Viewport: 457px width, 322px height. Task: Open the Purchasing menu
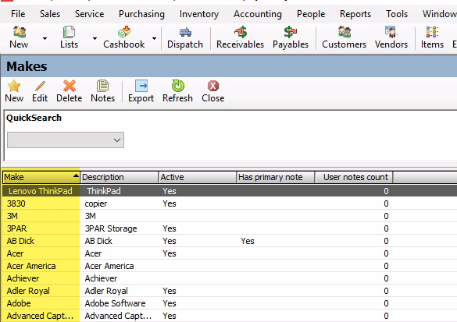click(141, 14)
